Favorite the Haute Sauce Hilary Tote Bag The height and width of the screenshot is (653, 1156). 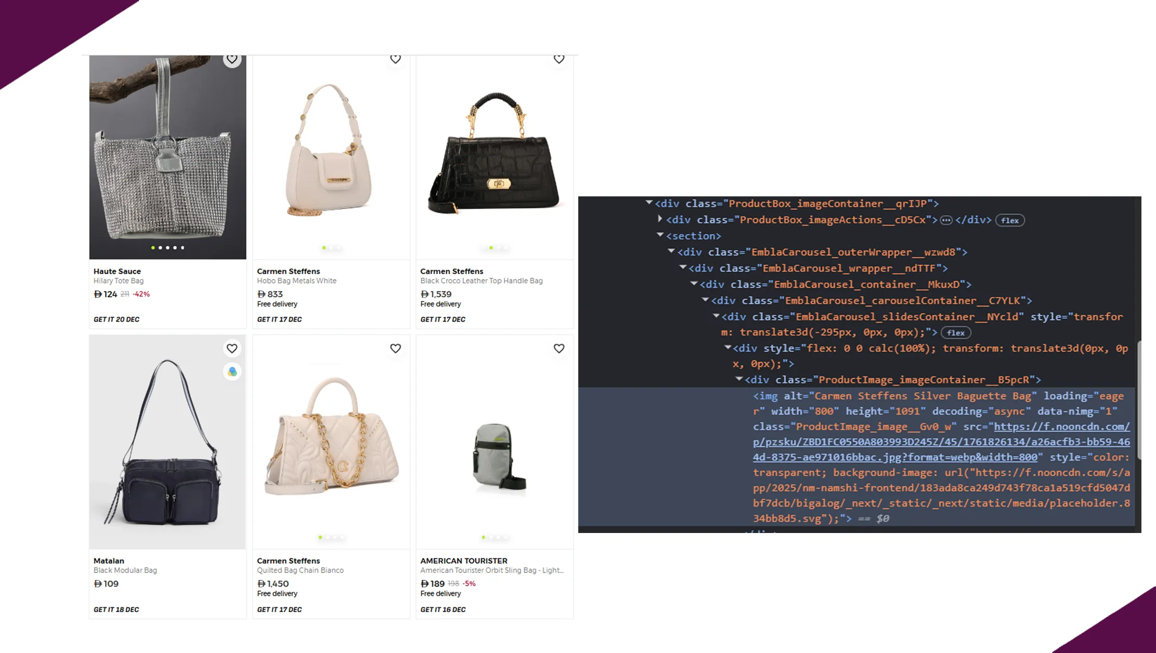point(232,59)
